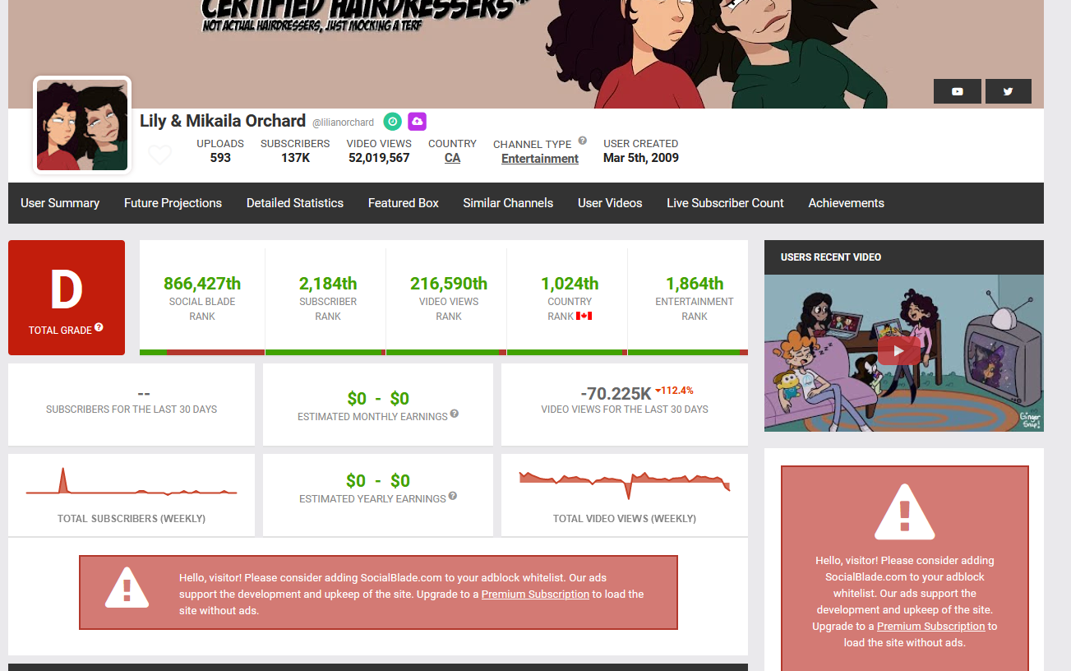This screenshot has width=1071, height=671.
Task: Open the Future Projections tab
Action: 173,203
